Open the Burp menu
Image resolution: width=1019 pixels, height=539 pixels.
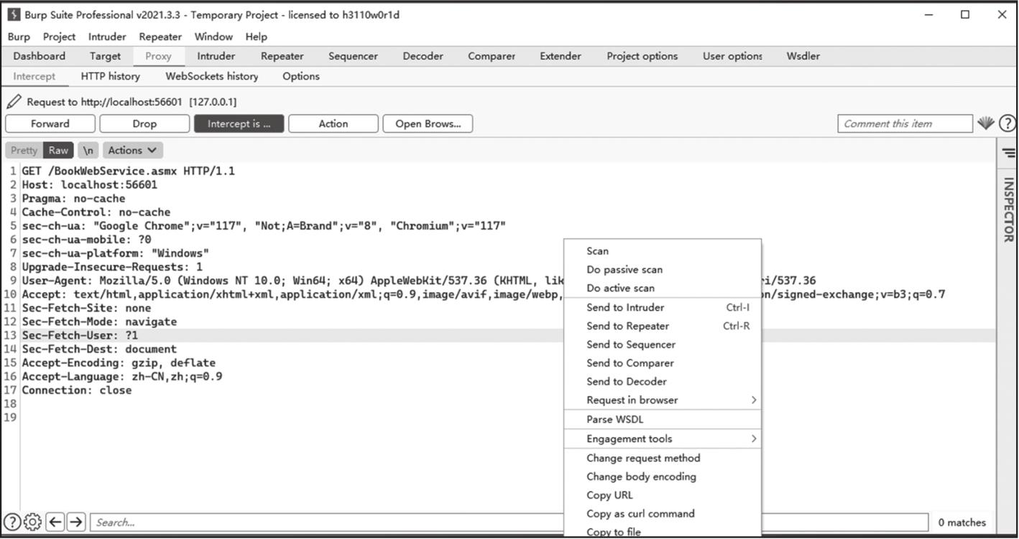click(19, 37)
